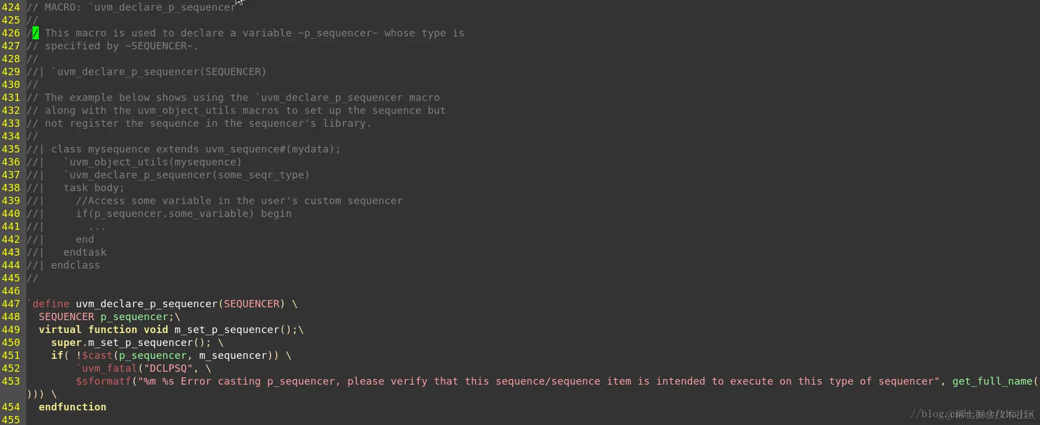Place cursor on uvm_declare_p_sequencer macro name after define
1040x425 pixels.
point(146,304)
